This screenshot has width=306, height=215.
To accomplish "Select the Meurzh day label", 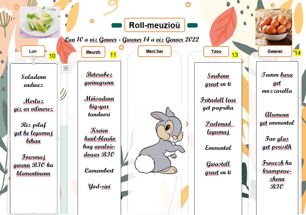I will coord(93,52).
